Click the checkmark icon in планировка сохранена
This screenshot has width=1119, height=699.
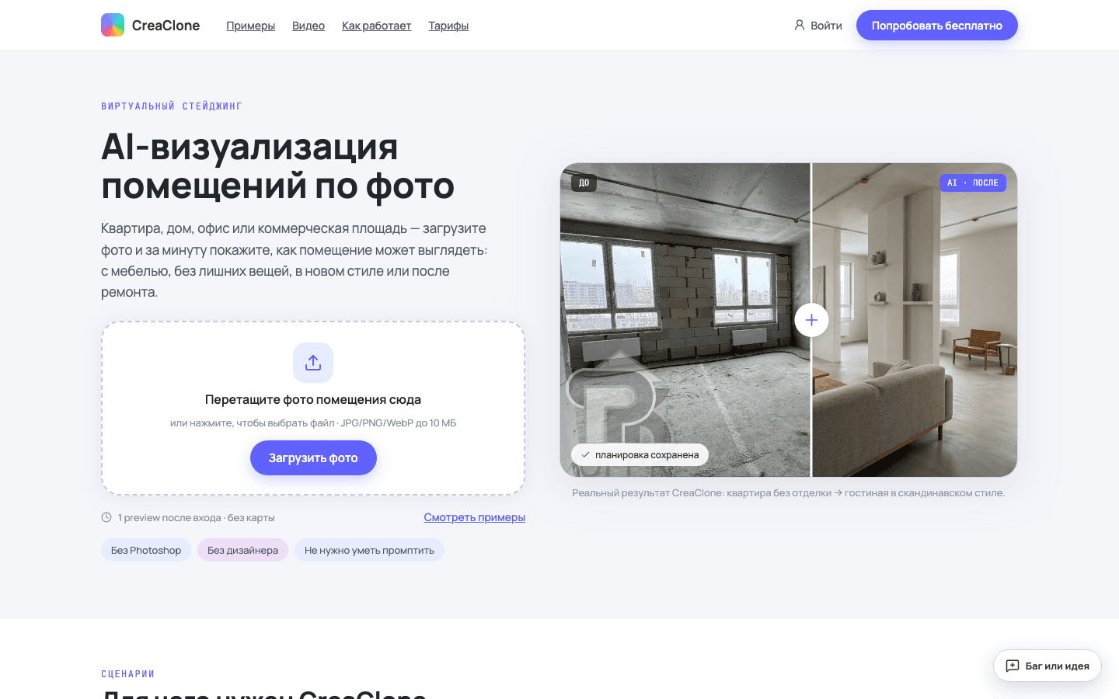585,455
